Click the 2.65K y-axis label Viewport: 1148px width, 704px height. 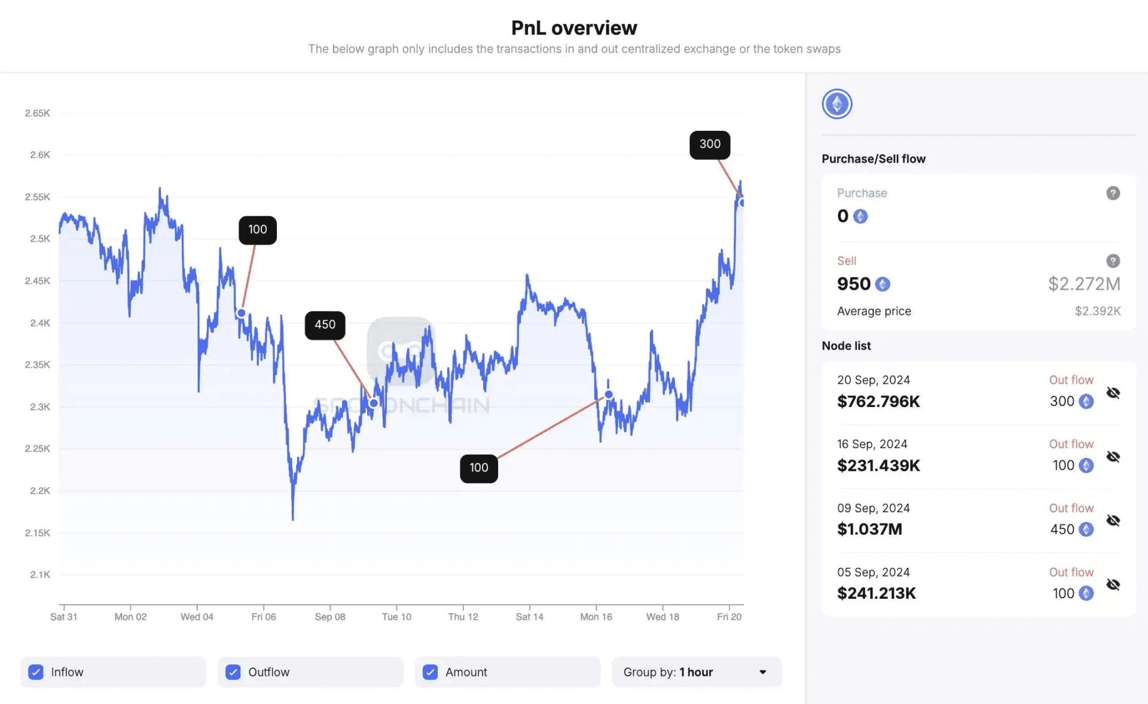37,113
